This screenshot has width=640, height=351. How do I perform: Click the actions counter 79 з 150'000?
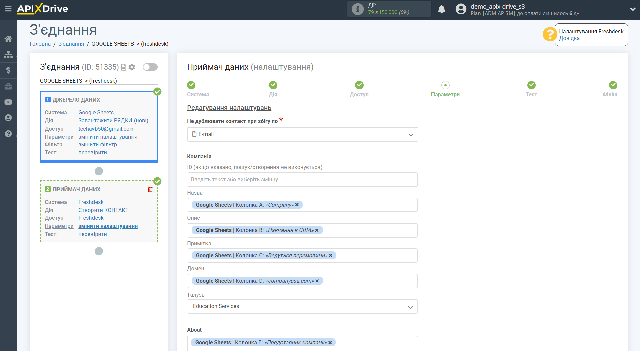tap(388, 12)
